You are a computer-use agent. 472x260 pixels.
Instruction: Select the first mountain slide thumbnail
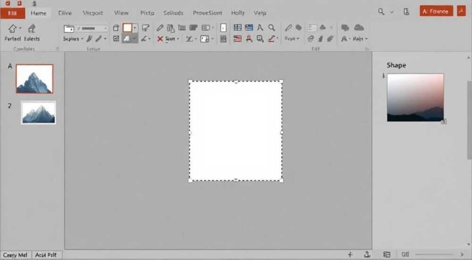click(34, 79)
